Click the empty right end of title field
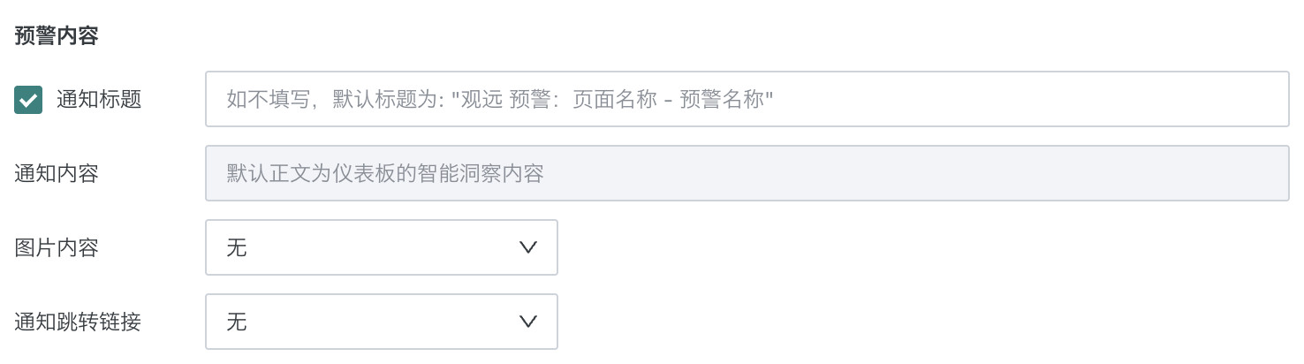This screenshot has width=1304, height=364. coord(1149,99)
